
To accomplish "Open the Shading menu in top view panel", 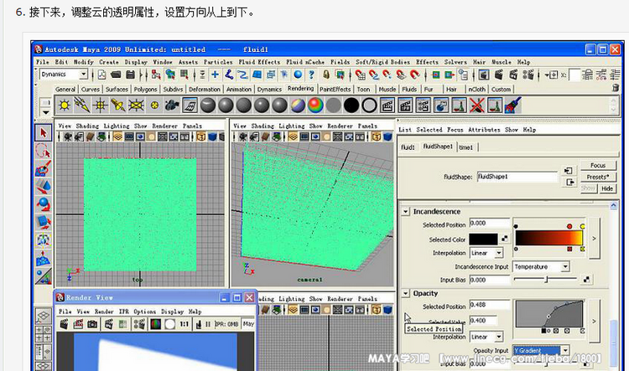I will [x=87, y=126].
